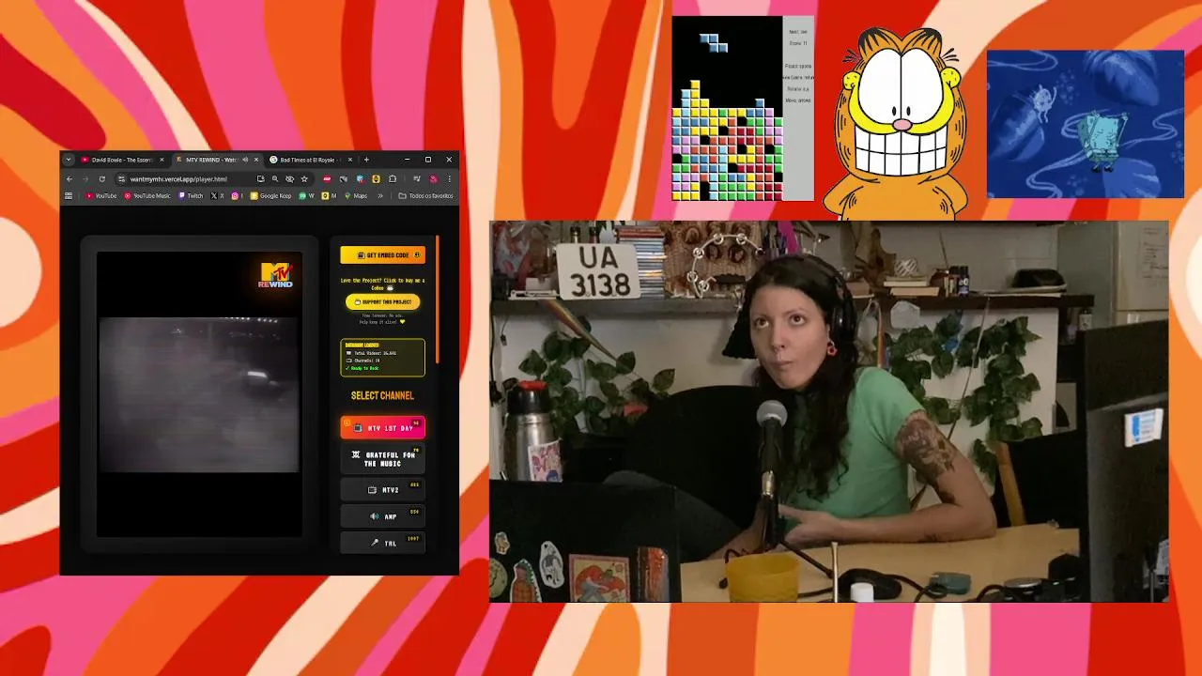Open a new browser tab
Image resolution: width=1202 pixels, height=676 pixels.
coord(366,160)
